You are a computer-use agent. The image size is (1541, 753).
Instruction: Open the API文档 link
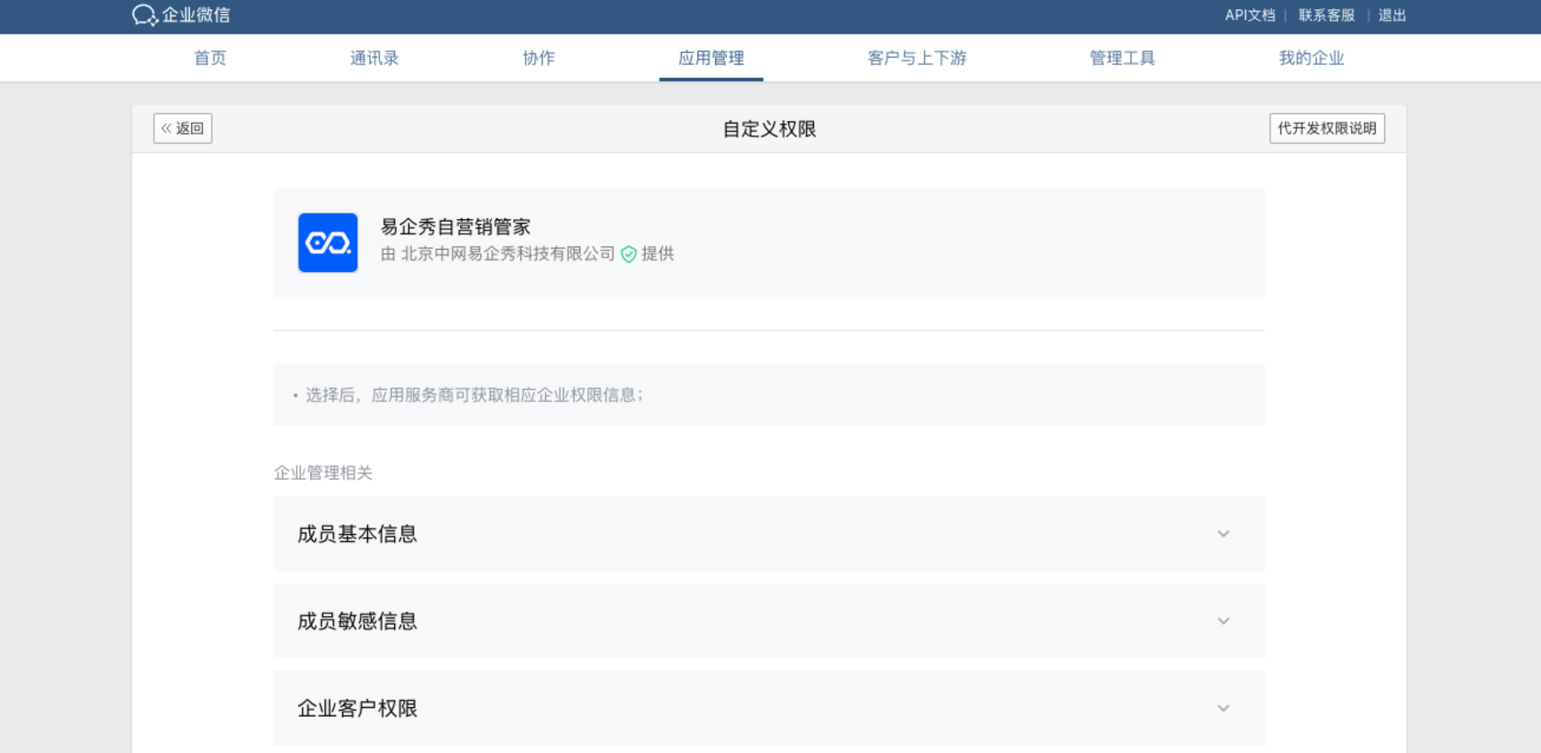pos(1250,15)
